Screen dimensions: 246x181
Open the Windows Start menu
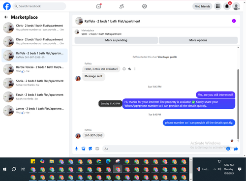4,169
